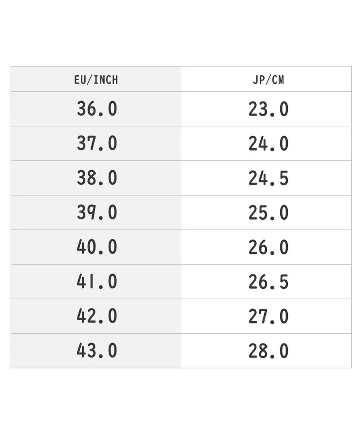Viewport: 362px width, 434px height.
Task: Click the JP size 25.0 cell
Action: pyautogui.click(x=266, y=213)
